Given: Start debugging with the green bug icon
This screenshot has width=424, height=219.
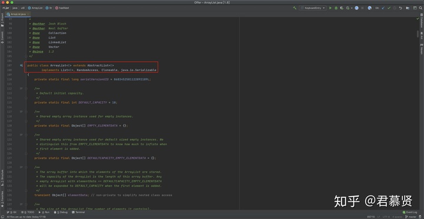Looking at the screenshot, I should [336, 8].
